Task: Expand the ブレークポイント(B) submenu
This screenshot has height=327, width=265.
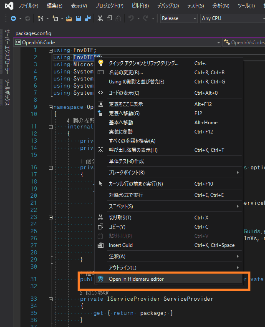Action: point(238,173)
